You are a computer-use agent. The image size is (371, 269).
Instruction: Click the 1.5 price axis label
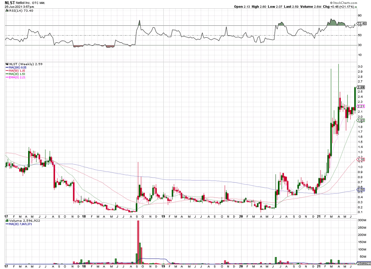360,142
